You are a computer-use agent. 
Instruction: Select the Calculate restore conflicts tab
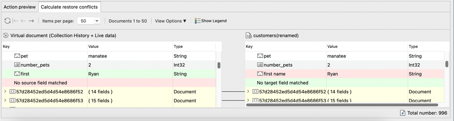tap(69, 7)
